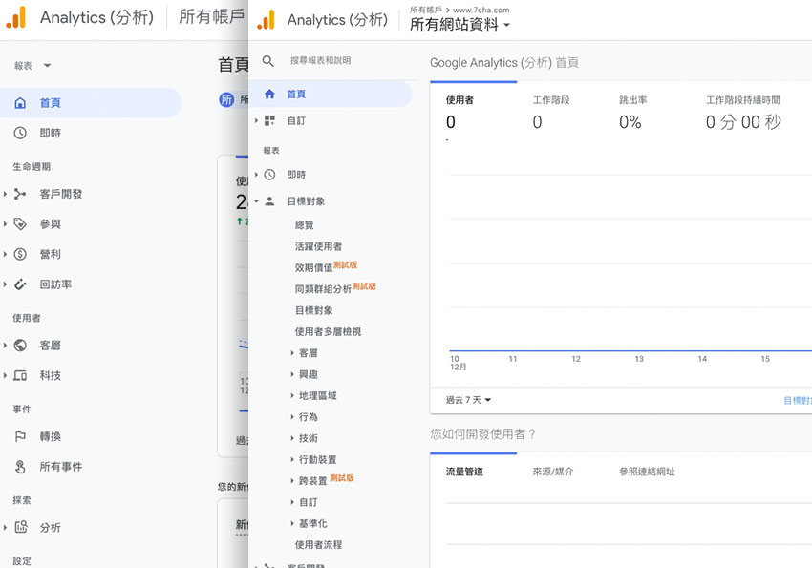Viewport: 812px width, 568px height.
Task: Open 使用者流程 report
Action: 318,545
